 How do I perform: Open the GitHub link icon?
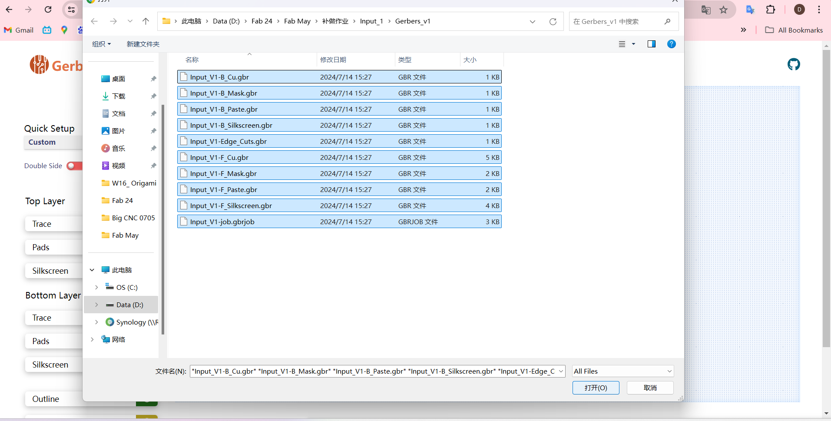pos(794,64)
